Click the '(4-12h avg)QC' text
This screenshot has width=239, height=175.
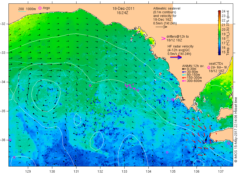179,50
